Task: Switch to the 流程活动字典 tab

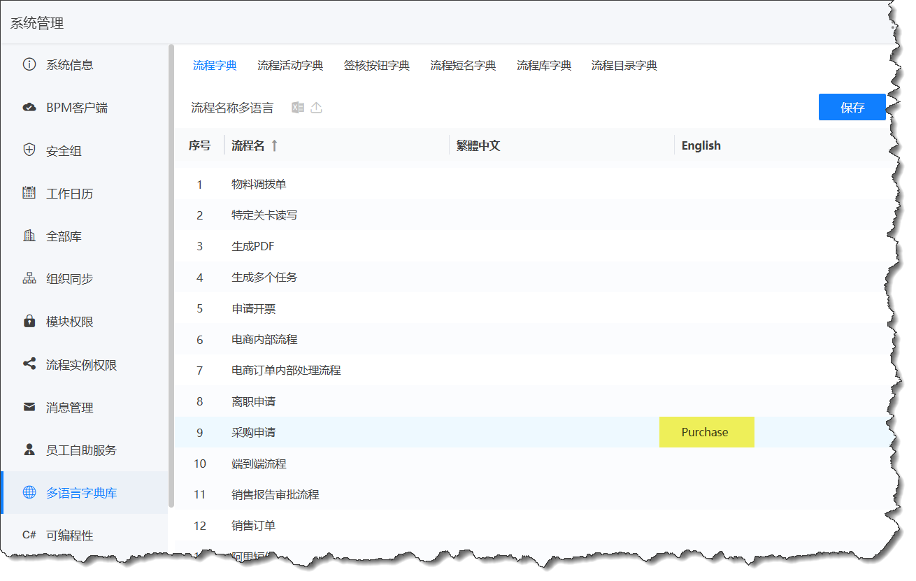Action: click(289, 64)
